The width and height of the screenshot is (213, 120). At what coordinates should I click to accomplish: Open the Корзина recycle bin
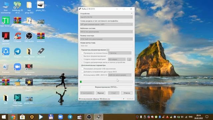(6, 68)
